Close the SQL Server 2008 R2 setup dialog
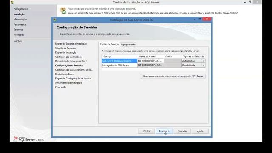The height and width of the screenshot is (153, 272). tap(207, 19)
